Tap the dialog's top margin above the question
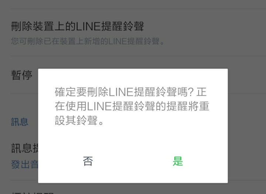Screen dimensions: 266x194 coord(133,77)
